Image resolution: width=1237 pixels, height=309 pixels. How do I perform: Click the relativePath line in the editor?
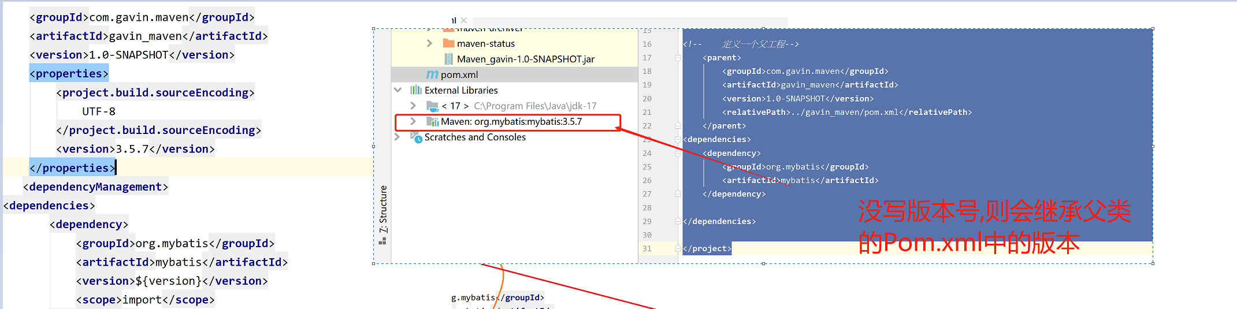click(x=847, y=113)
